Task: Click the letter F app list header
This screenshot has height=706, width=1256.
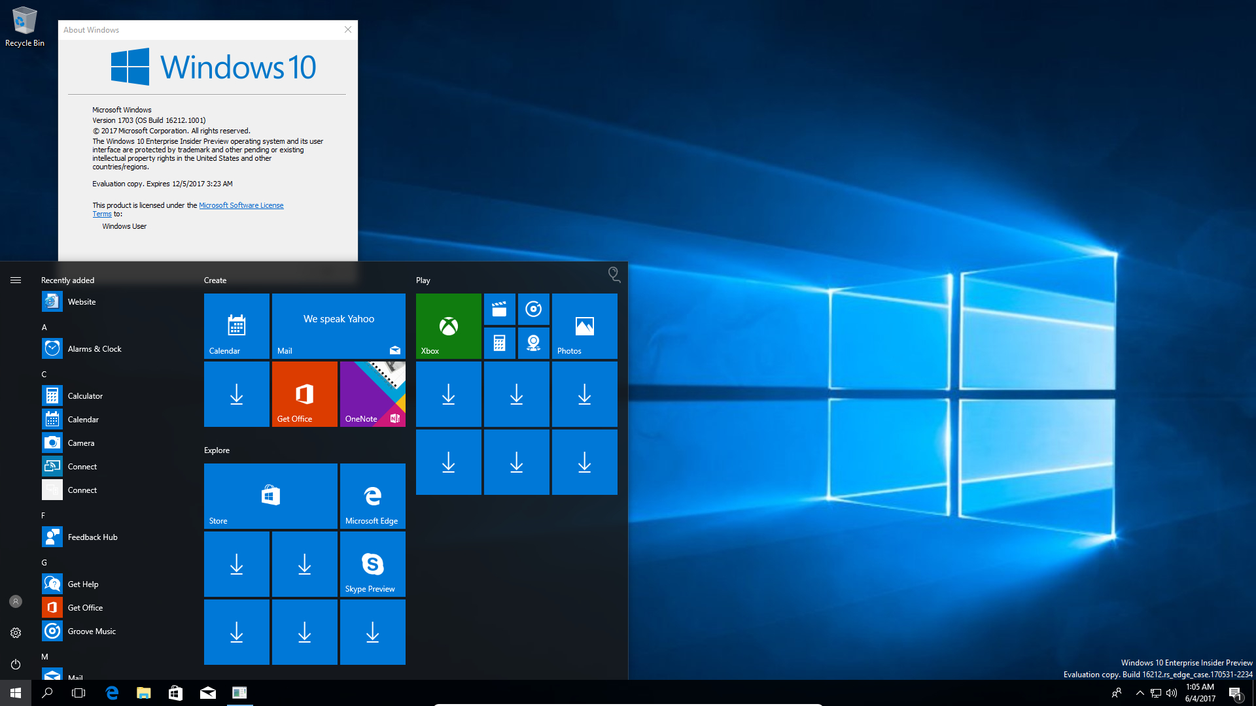Action: point(44,516)
